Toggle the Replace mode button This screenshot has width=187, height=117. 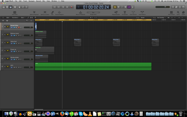(118, 7)
